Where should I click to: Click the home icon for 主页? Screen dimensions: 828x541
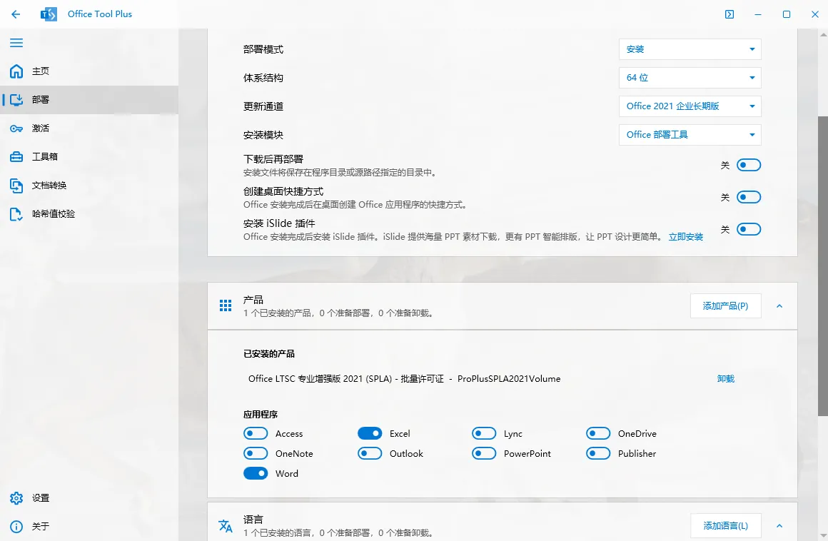tap(16, 71)
